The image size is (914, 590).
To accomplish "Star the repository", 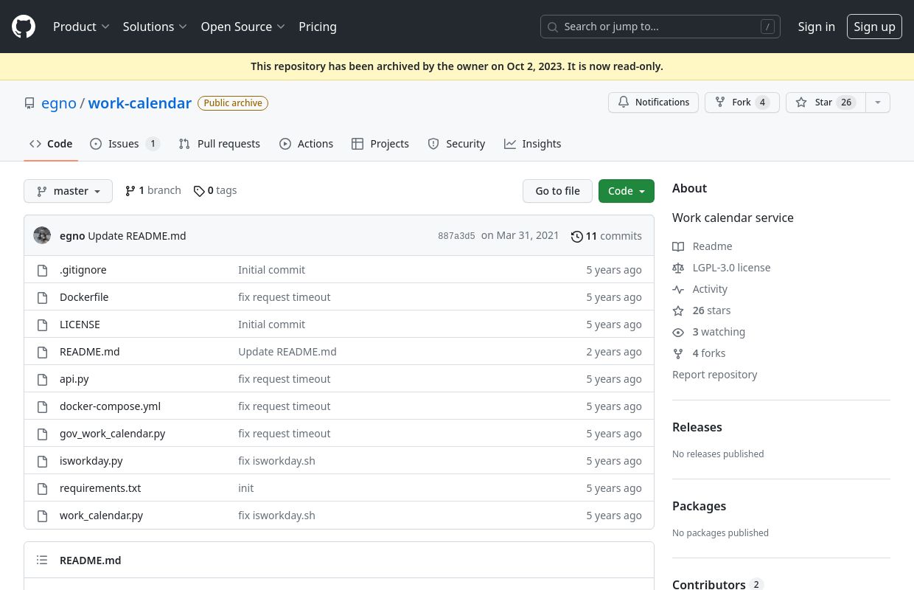I will (x=826, y=103).
